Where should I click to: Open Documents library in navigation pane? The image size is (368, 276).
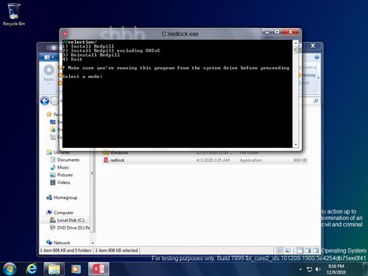point(68,160)
